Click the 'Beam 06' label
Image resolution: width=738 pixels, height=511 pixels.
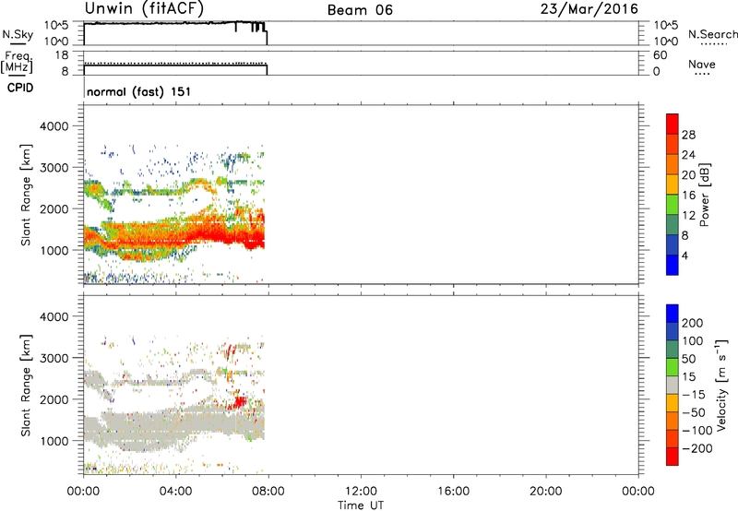360,10
